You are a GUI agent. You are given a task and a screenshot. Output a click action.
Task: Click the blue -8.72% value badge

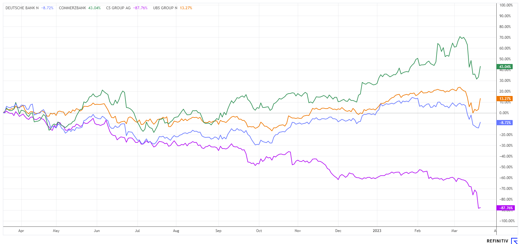click(x=505, y=122)
